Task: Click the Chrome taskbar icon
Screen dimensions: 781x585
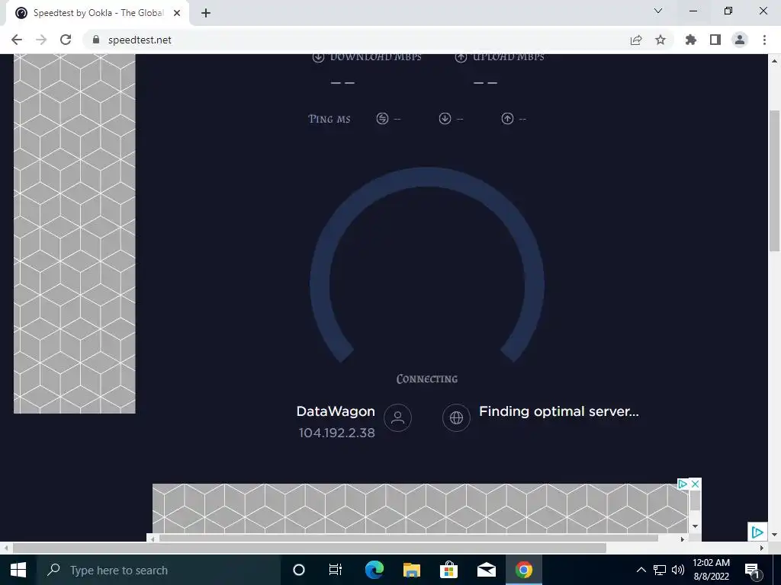Action: 523,570
